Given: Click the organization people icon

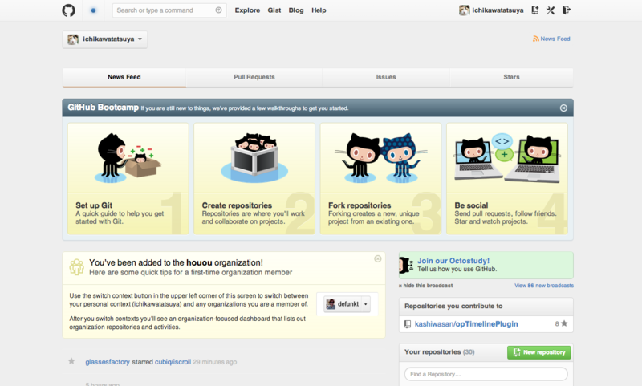Looking at the screenshot, I should point(76,267).
